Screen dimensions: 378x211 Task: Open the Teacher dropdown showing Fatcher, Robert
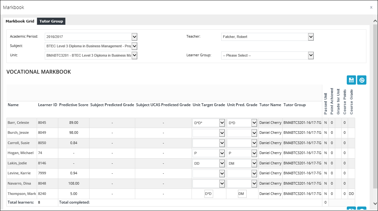coord(311,37)
